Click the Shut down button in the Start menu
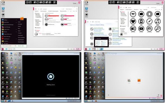This screenshot has width=165, height=103. tap(20, 46)
